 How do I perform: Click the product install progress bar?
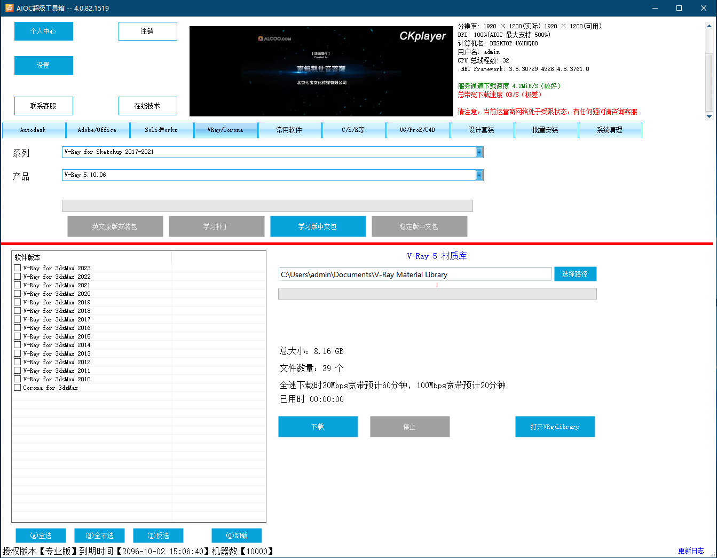point(267,206)
